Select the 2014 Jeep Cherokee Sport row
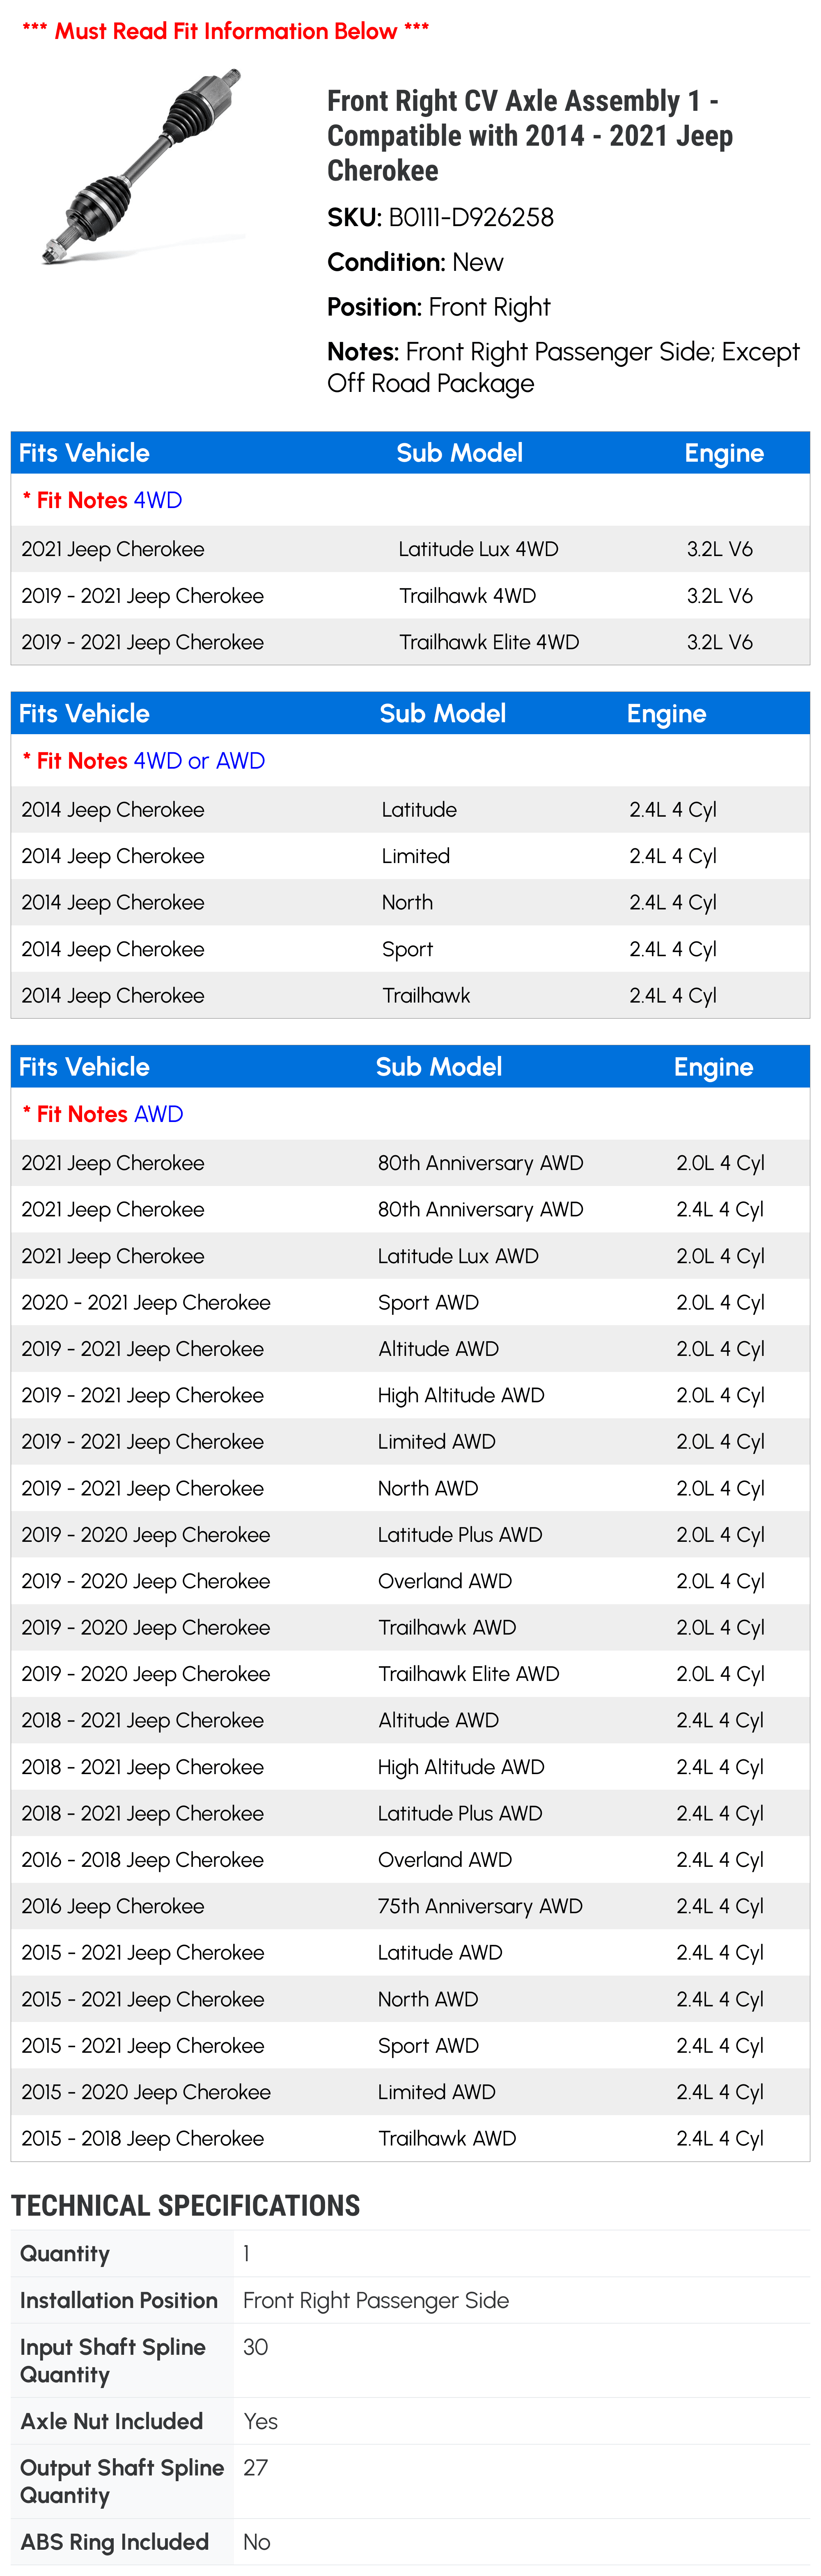Screen dimensions: 821x2576 [x=410, y=949]
